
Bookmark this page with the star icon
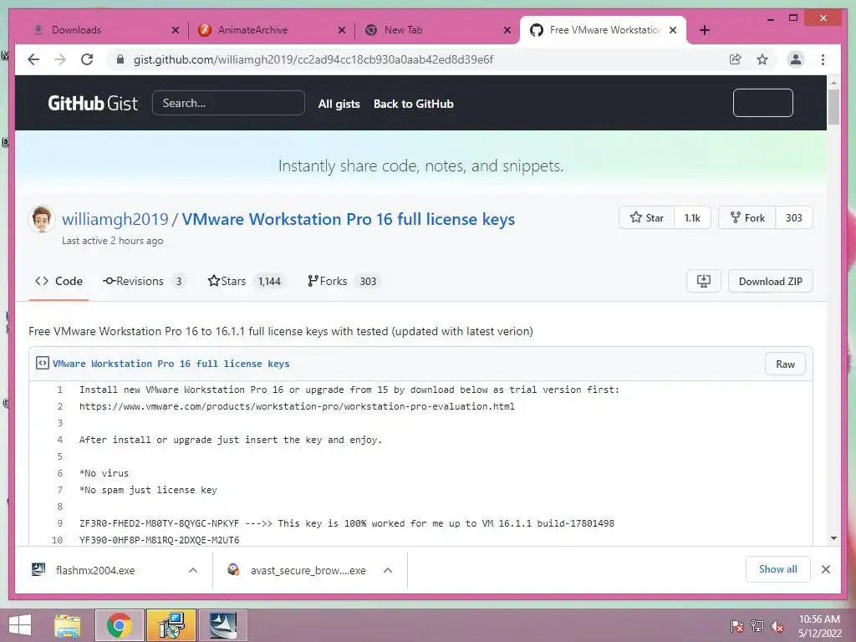point(762,59)
